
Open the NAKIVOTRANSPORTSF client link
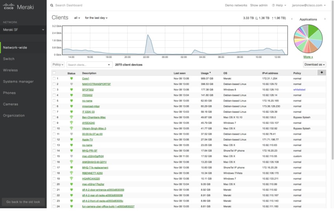pyautogui.click(x=97, y=84)
